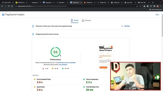Open the Chrome three-dot menu
The width and height of the screenshot is (163, 92).
pyautogui.click(x=161, y=6)
